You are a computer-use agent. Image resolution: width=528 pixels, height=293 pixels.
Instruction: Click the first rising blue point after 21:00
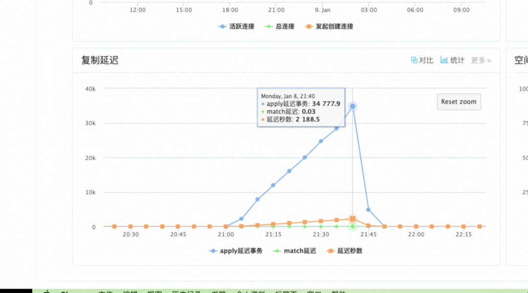[x=241, y=219]
